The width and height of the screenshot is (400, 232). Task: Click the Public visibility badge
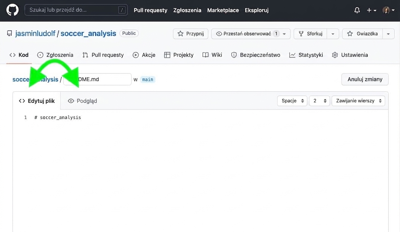tap(129, 33)
